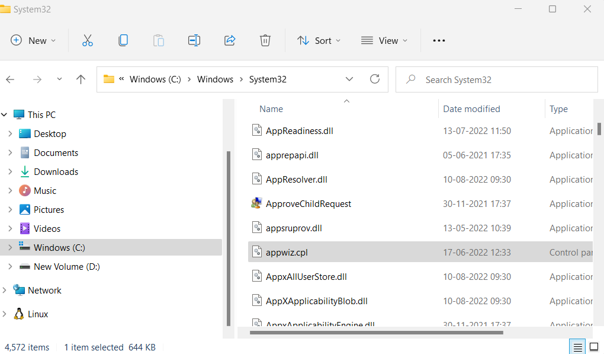Click the AppReadiness.dll file icon

click(257, 130)
